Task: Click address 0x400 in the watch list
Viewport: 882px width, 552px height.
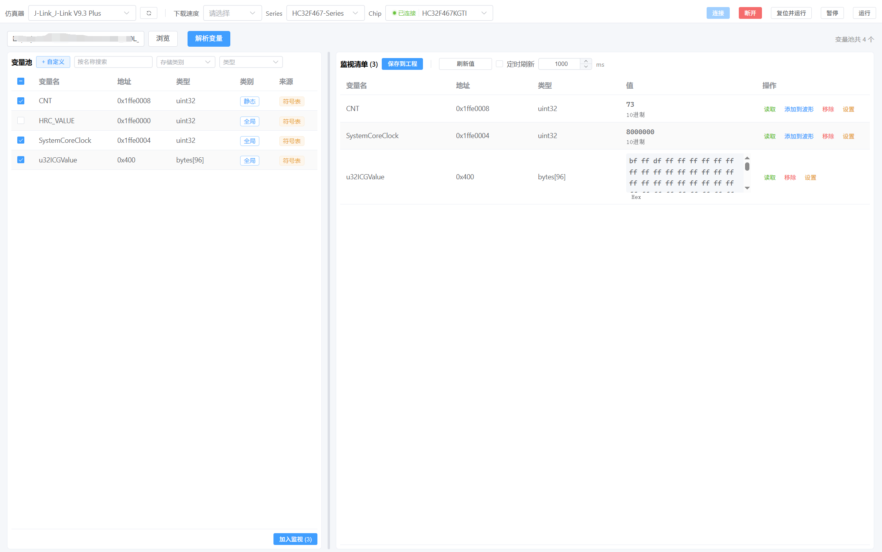Action: 465,177
